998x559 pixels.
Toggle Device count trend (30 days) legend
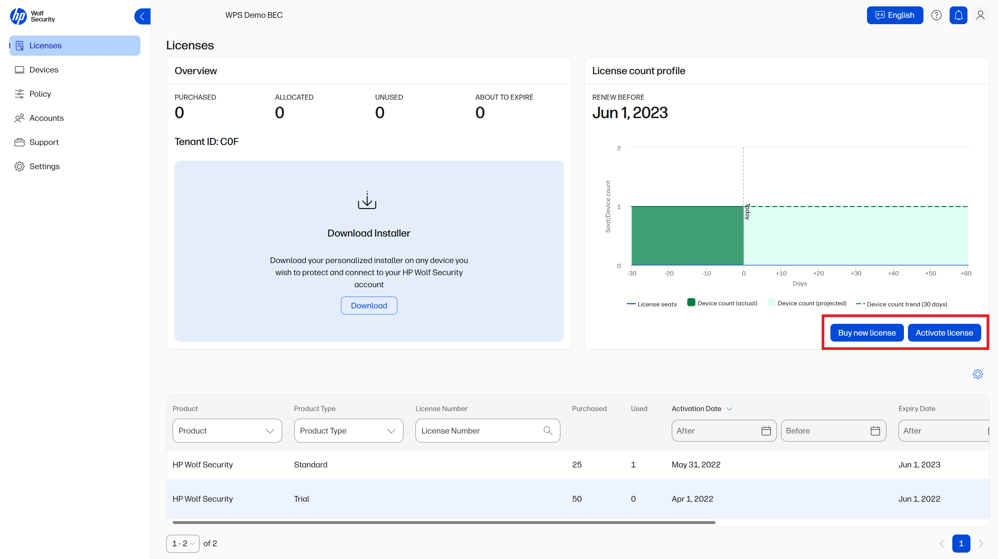[902, 304]
